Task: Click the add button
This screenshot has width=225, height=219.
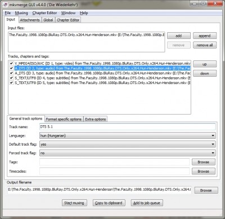Action: point(179,36)
